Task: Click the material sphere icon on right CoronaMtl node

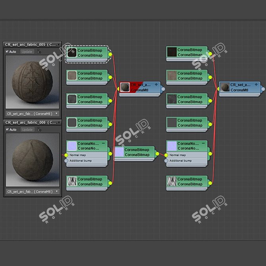Action: point(225,87)
